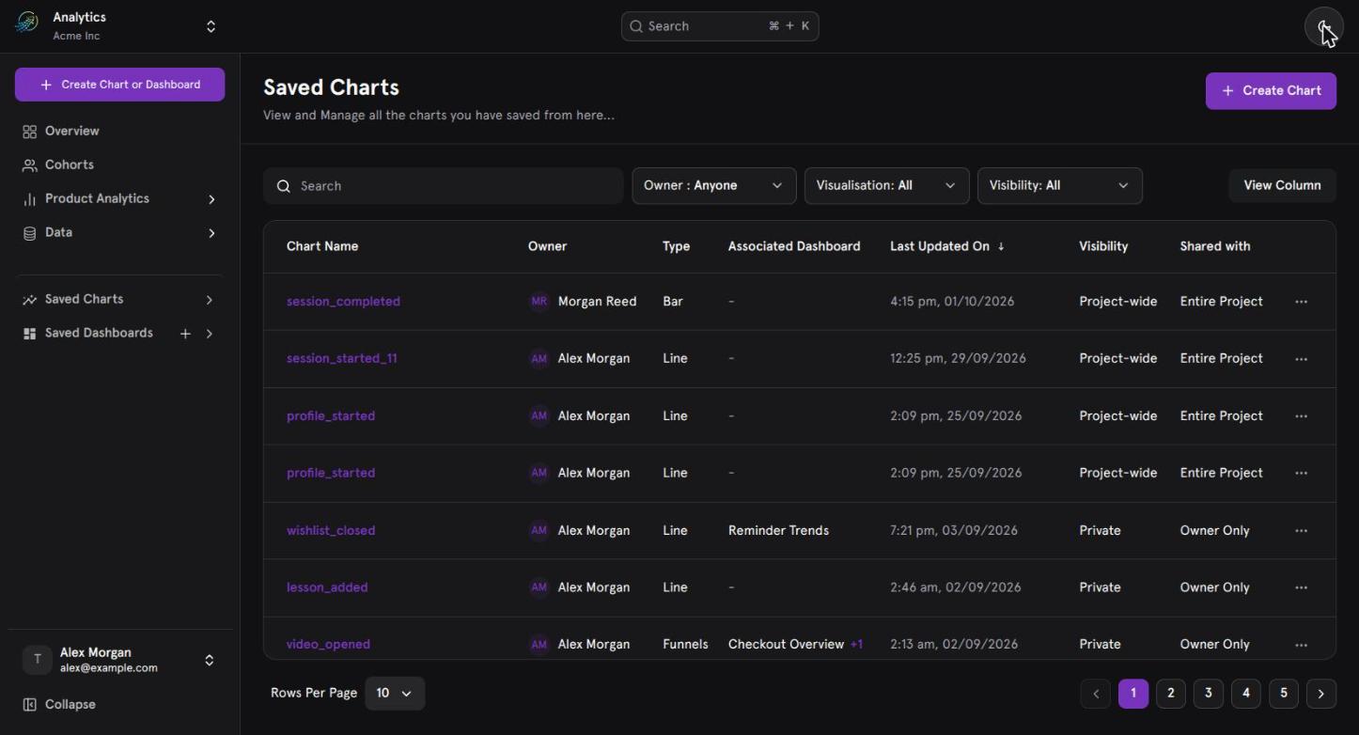Go to page 2 of results
Viewport: 1359px width, 735px height.
coord(1170,694)
